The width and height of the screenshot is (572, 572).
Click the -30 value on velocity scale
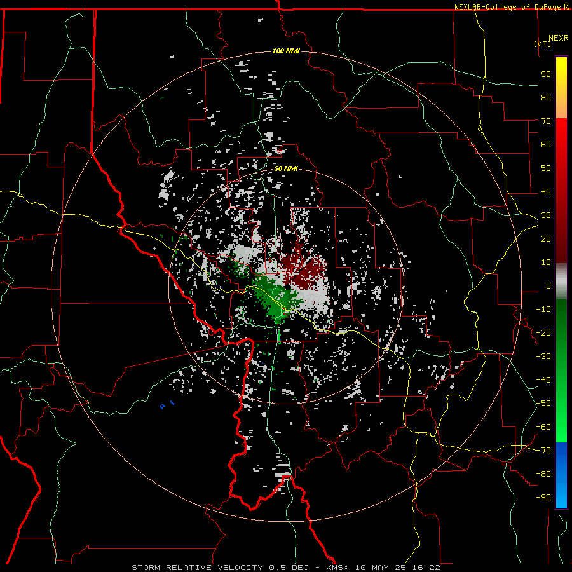[543, 357]
